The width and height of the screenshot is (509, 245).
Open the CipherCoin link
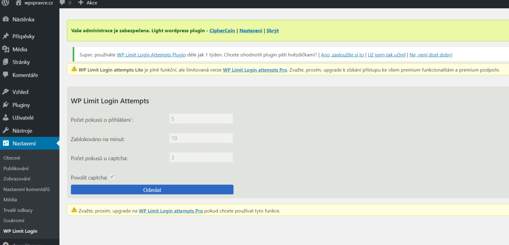(x=222, y=31)
